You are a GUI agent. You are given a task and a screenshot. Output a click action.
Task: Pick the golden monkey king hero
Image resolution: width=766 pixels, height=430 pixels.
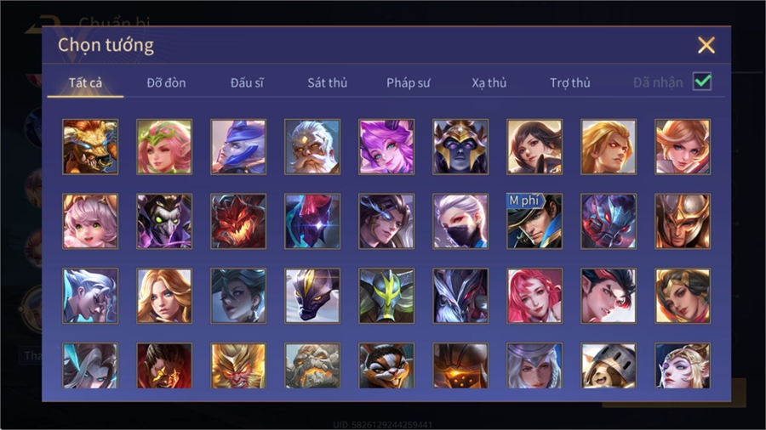pos(238,365)
